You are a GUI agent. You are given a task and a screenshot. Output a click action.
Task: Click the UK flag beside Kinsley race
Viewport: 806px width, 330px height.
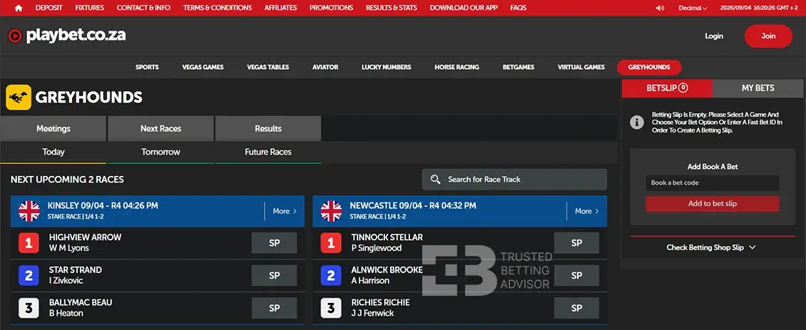29,211
